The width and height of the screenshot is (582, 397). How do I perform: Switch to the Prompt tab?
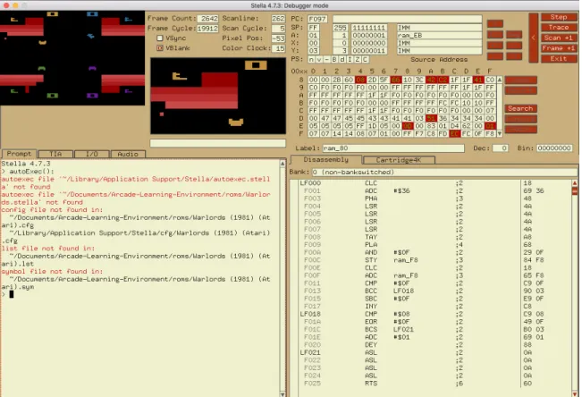point(19,154)
